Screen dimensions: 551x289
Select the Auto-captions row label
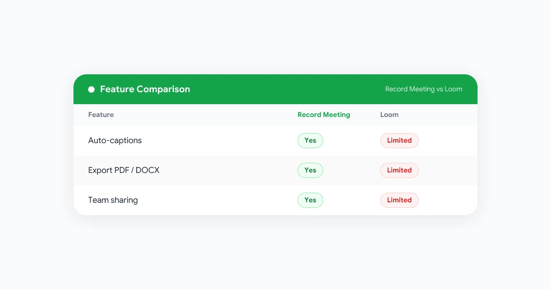pos(115,140)
